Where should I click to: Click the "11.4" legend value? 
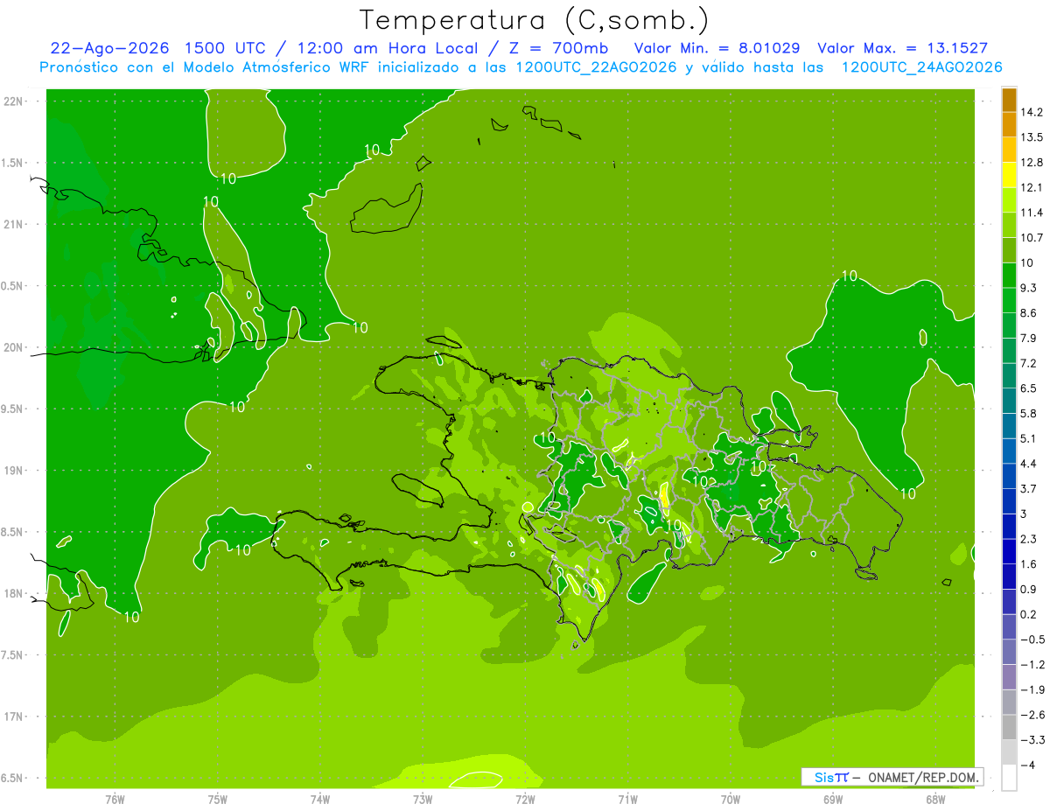coord(1032,213)
